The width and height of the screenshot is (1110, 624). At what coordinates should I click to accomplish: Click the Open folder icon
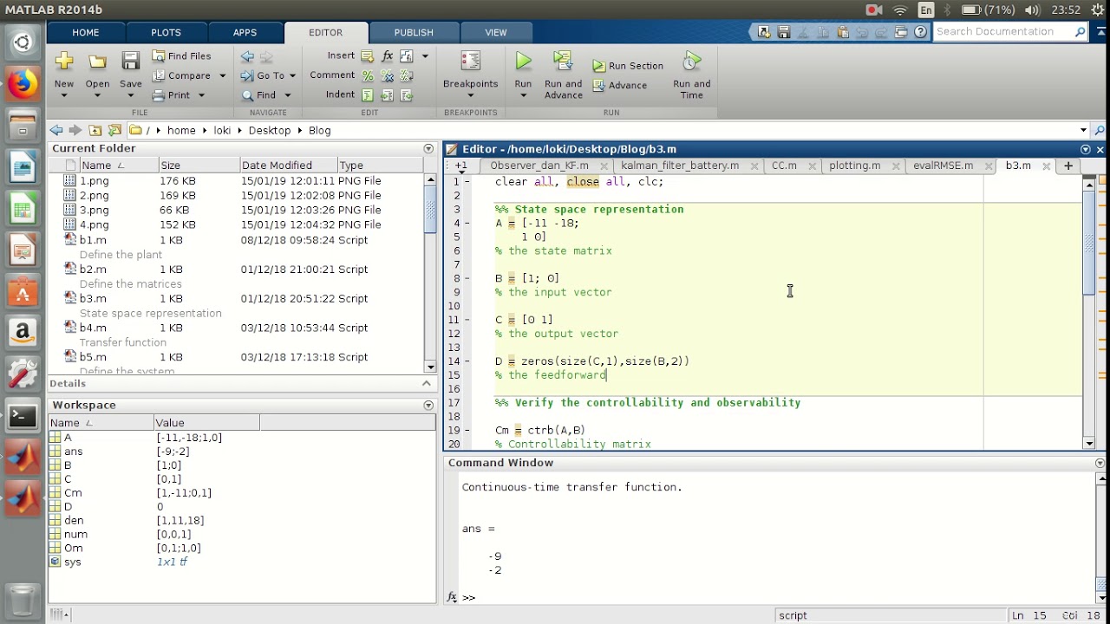97,62
